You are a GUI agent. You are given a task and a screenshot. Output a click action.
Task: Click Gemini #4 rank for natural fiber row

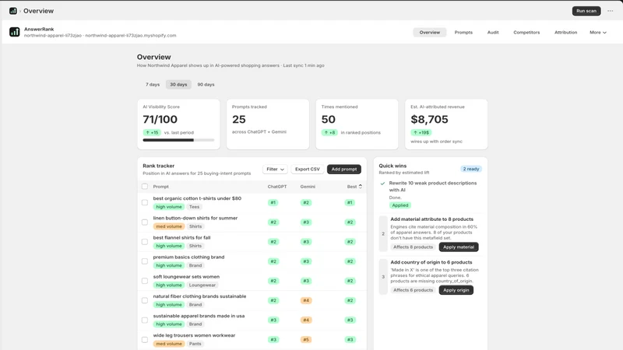[x=306, y=300]
